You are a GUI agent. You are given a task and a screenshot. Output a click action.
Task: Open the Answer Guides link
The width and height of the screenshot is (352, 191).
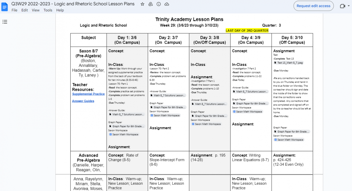click(83, 101)
